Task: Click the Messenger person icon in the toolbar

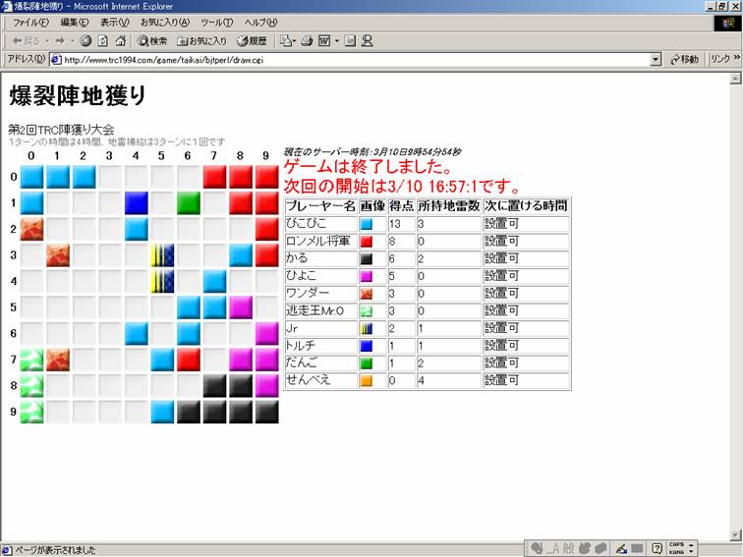Action: coord(368,41)
